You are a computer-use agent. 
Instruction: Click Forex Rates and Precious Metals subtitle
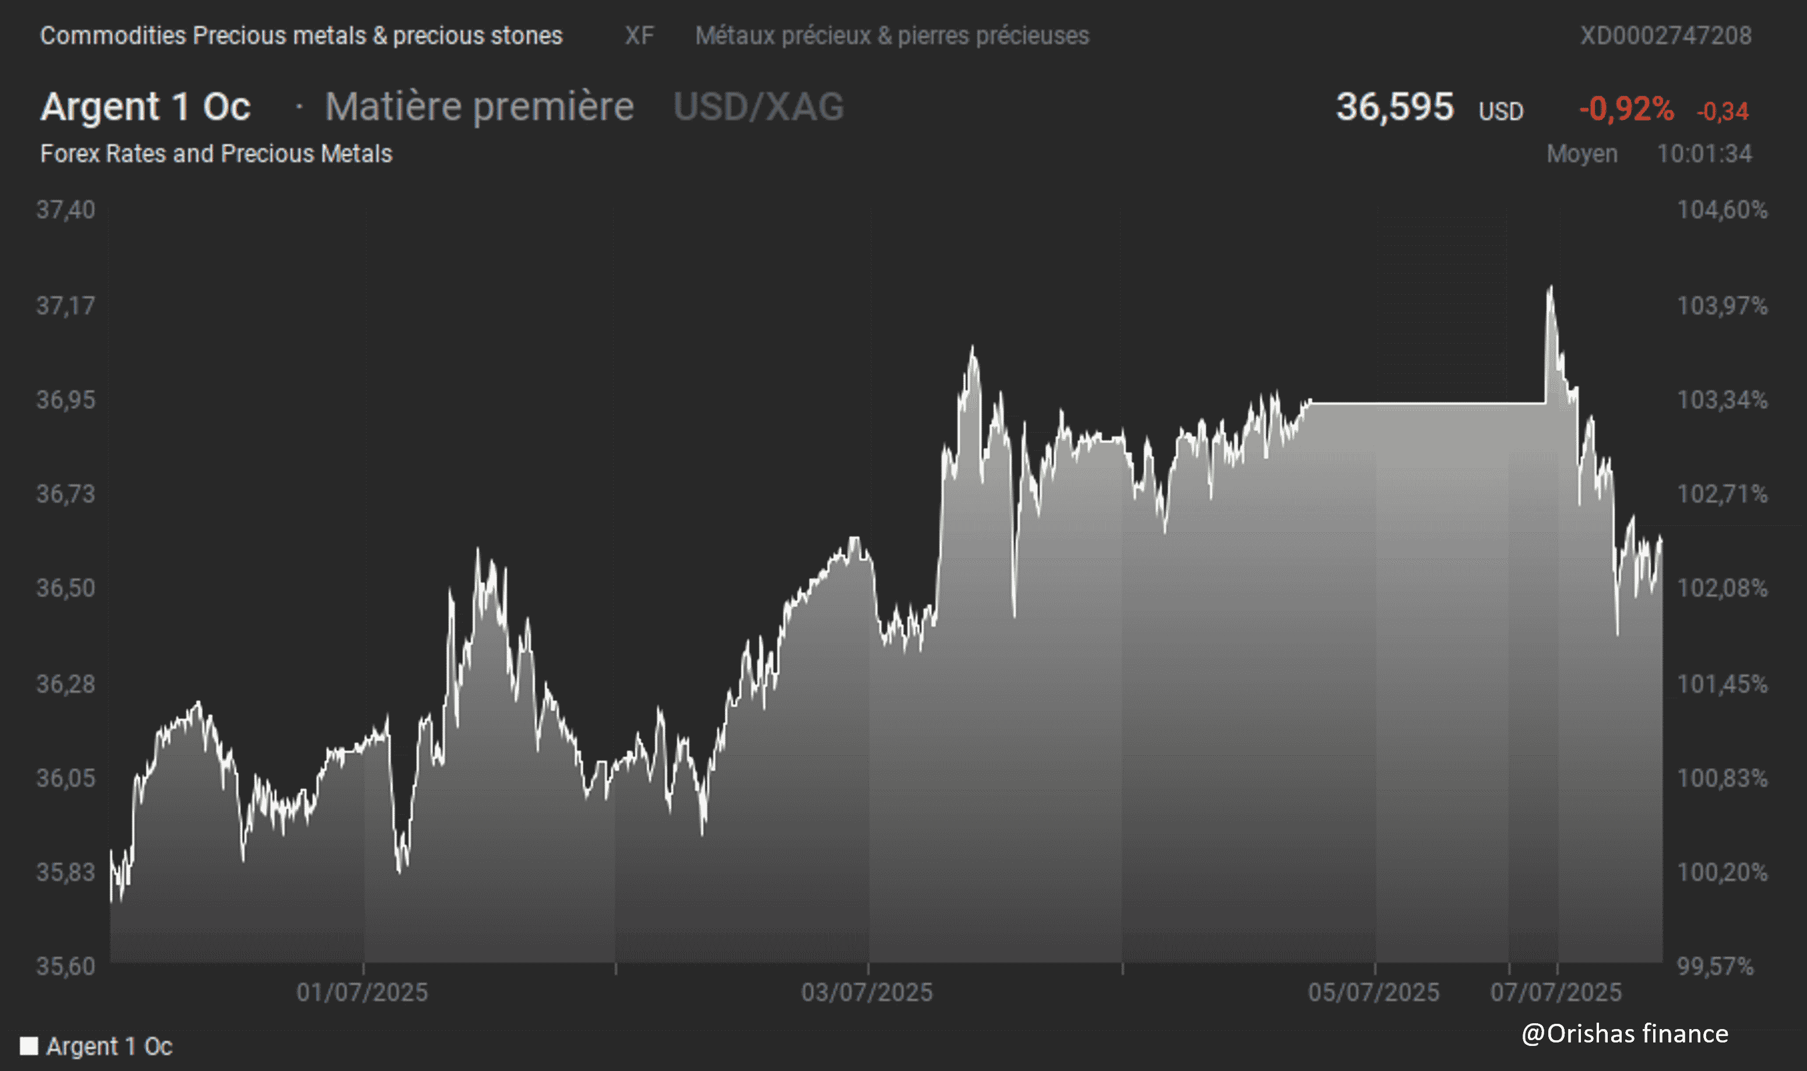coord(216,154)
